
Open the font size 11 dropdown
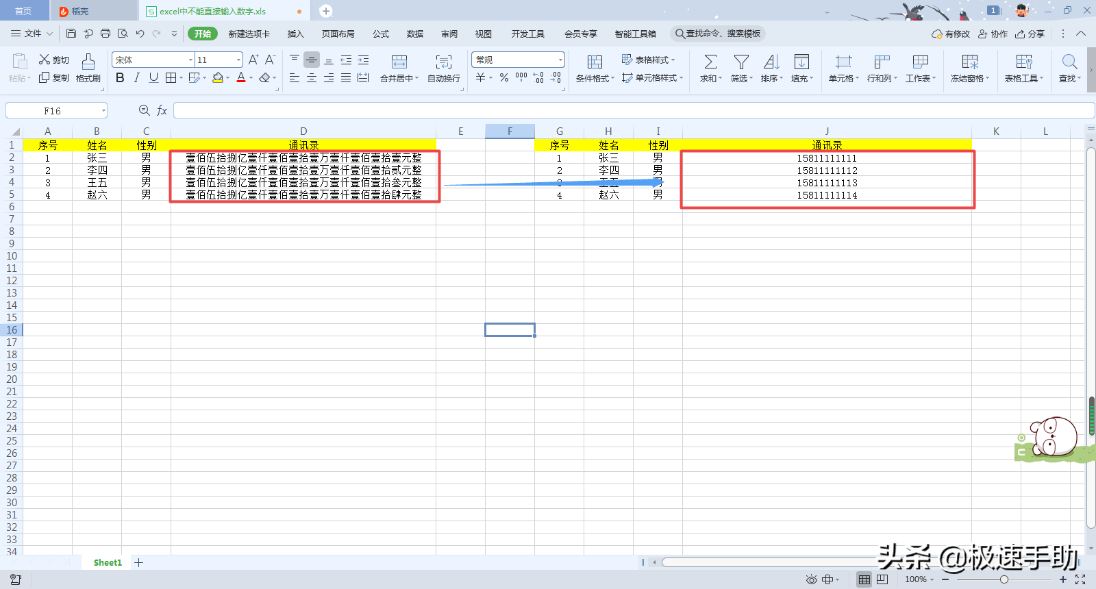[238, 60]
